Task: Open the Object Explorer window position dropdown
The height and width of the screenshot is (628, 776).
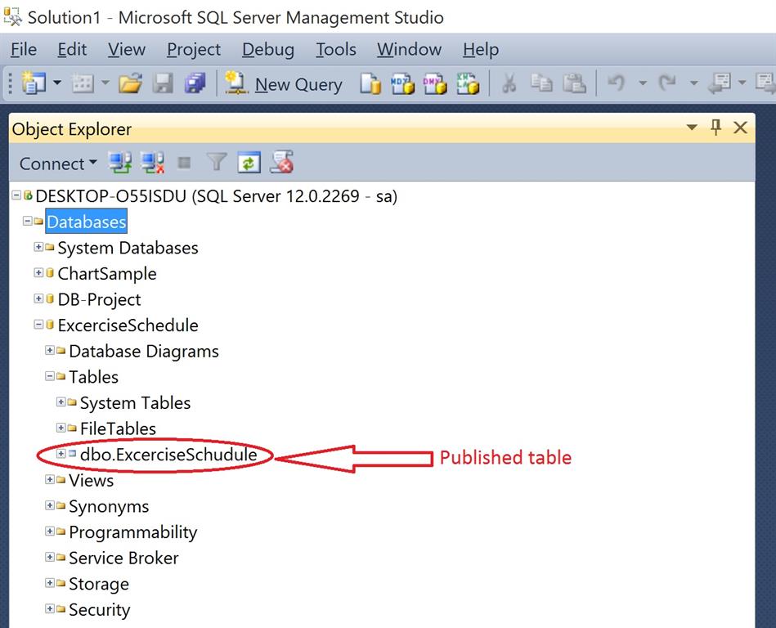Action: (x=692, y=128)
